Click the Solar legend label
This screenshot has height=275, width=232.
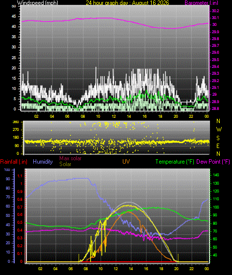pos(65,164)
